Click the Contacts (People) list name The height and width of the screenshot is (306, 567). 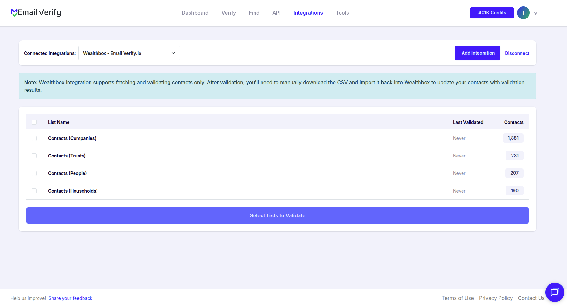click(68, 173)
